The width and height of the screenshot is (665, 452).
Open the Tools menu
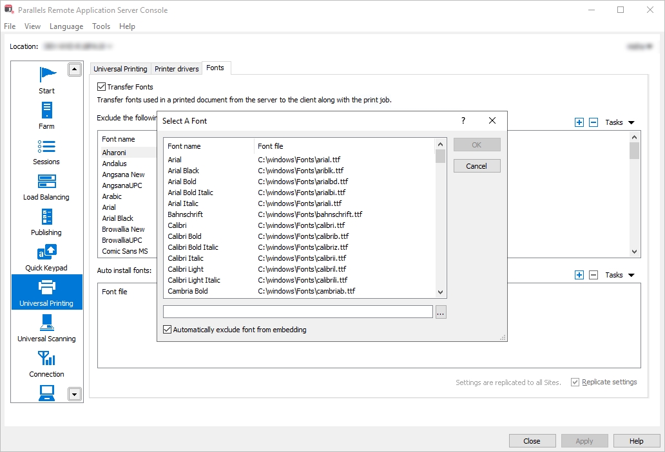pos(101,26)
